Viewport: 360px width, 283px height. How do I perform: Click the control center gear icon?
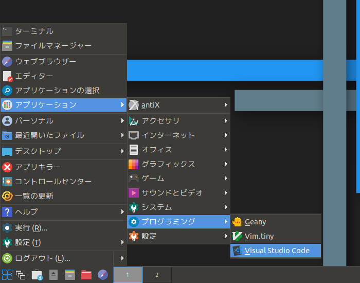click(7, 182)
